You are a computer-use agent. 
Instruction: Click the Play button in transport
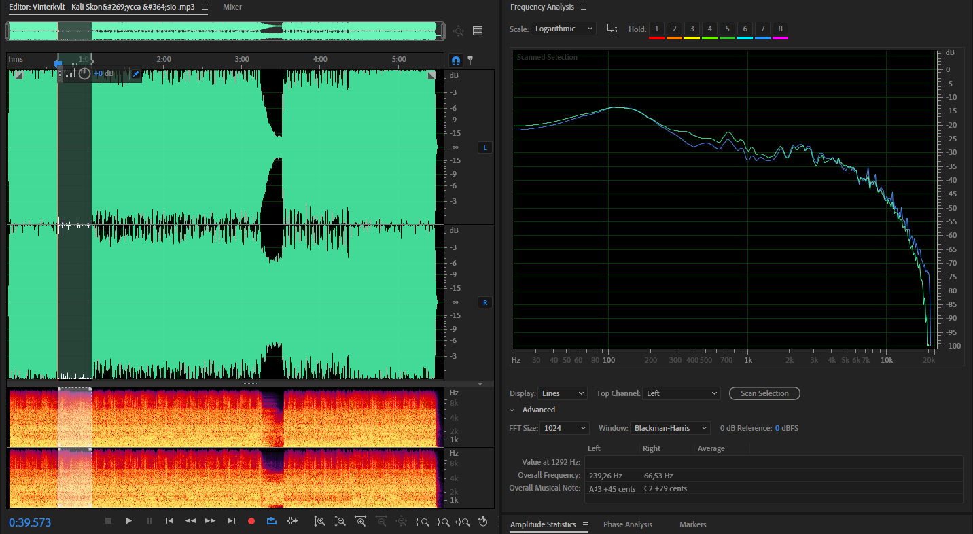pyautogui.click(x=128, y=520)
